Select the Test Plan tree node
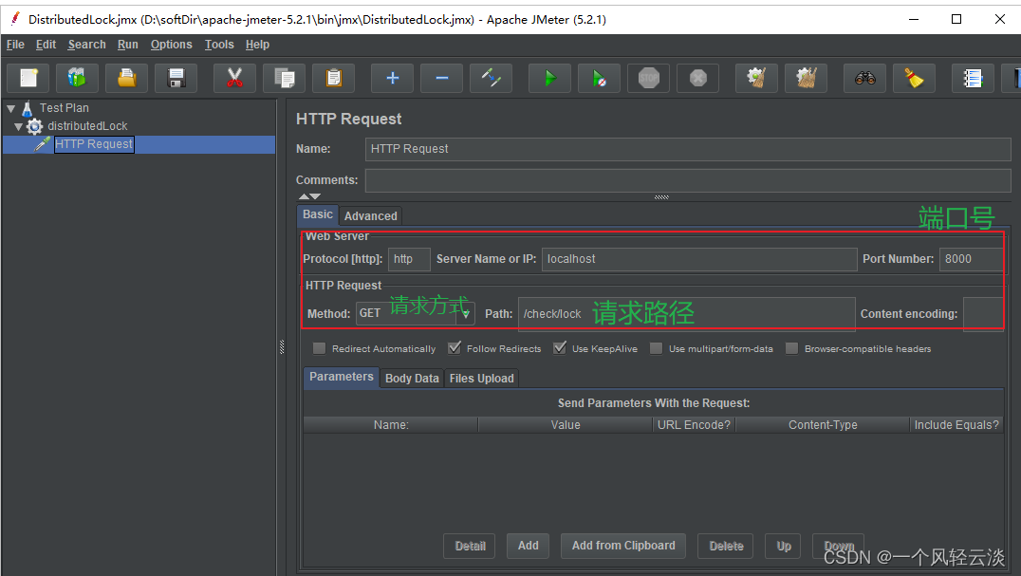Image resolution: width=1021 pixels, height=576 pixels. click(x=64, y=108)
